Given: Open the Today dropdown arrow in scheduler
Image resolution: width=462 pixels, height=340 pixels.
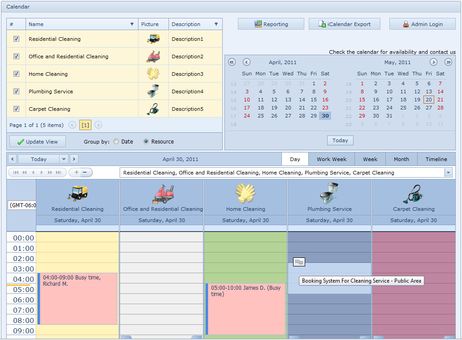Looking at the screenshot, I should click(64, 159).
